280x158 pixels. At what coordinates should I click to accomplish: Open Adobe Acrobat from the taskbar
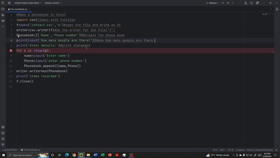coord(117,155)
